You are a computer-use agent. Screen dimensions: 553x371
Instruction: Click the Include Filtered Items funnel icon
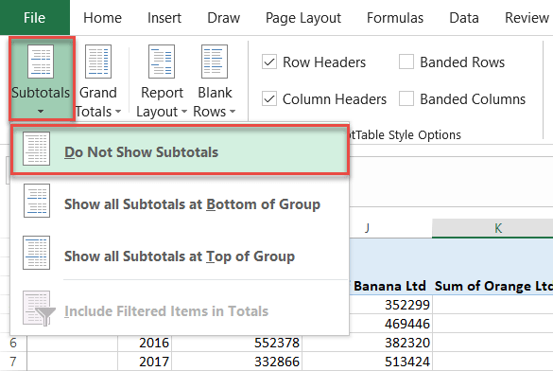point(39,309)
